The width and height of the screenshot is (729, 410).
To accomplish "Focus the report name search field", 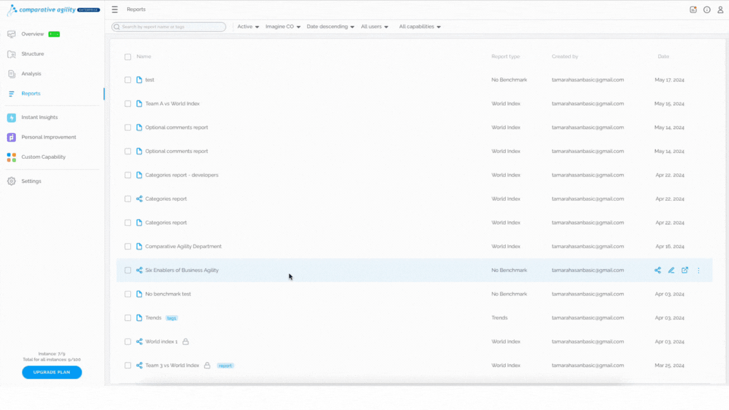I will click(x=169, y=27).
